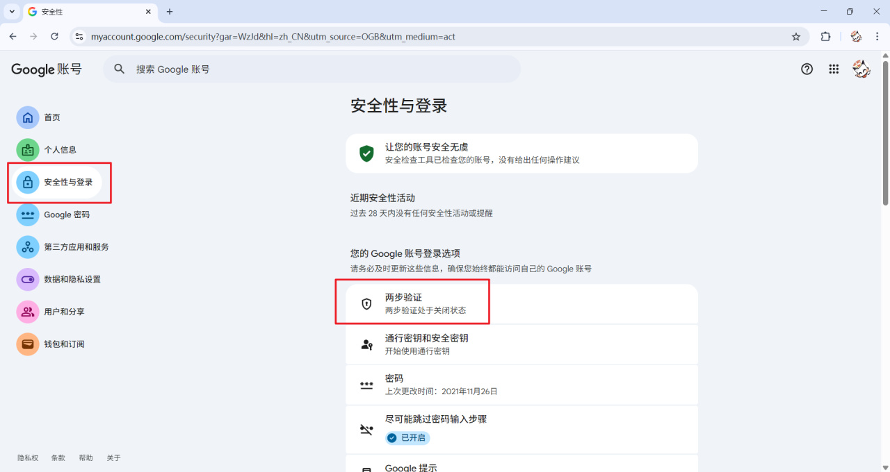Click 条款 footer link

58,458
